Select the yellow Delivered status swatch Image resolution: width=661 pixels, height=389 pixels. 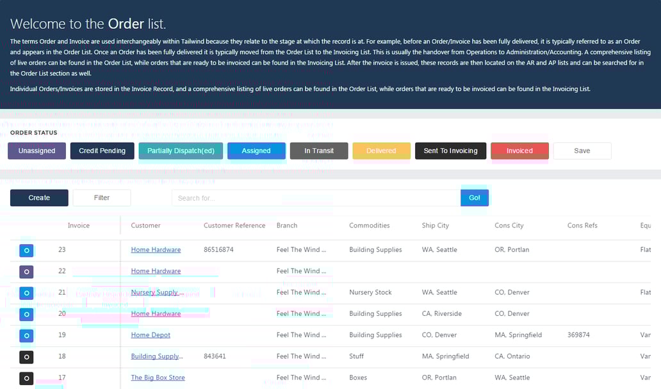(381, 151)
